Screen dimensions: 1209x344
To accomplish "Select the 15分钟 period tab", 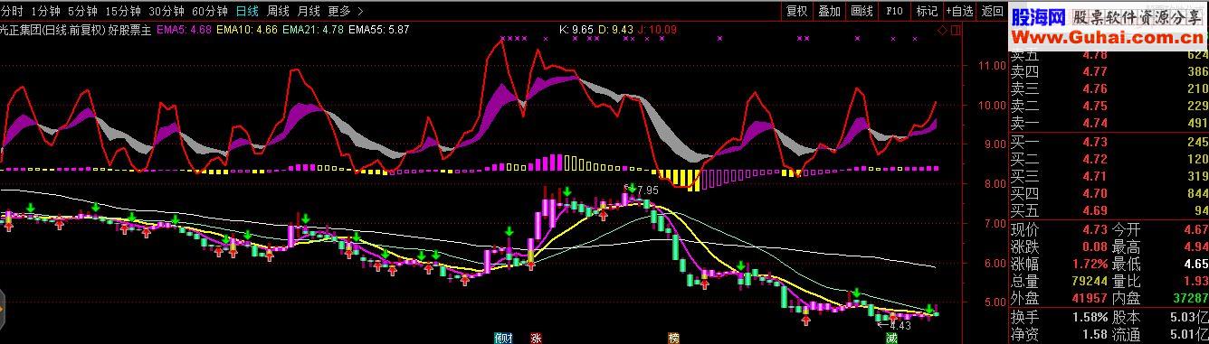I will [122, 12].
